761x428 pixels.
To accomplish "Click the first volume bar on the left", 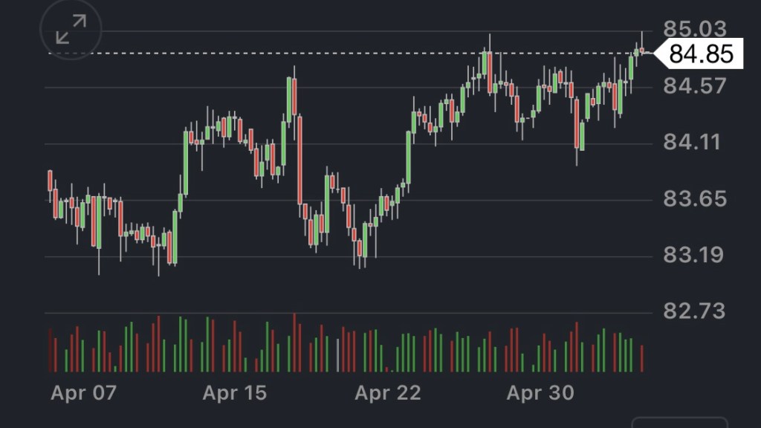I will pos(50,350).
